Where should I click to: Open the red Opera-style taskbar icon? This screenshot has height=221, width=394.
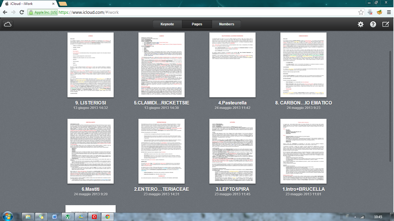tap(94, 217)
